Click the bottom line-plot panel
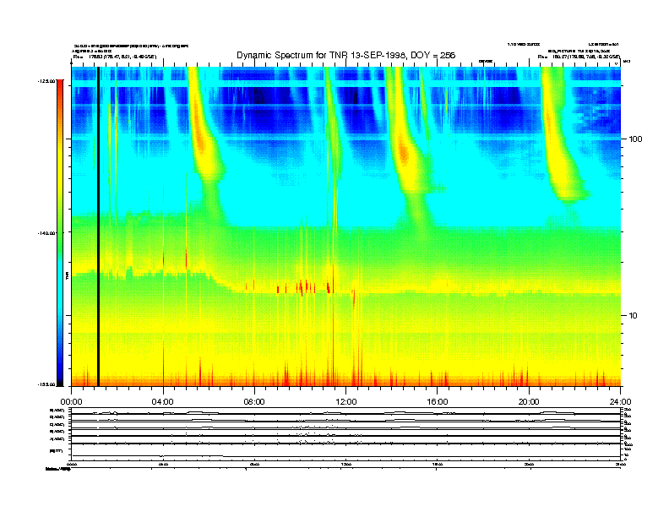The image size is (669, 517). click(x=346, y=434)
